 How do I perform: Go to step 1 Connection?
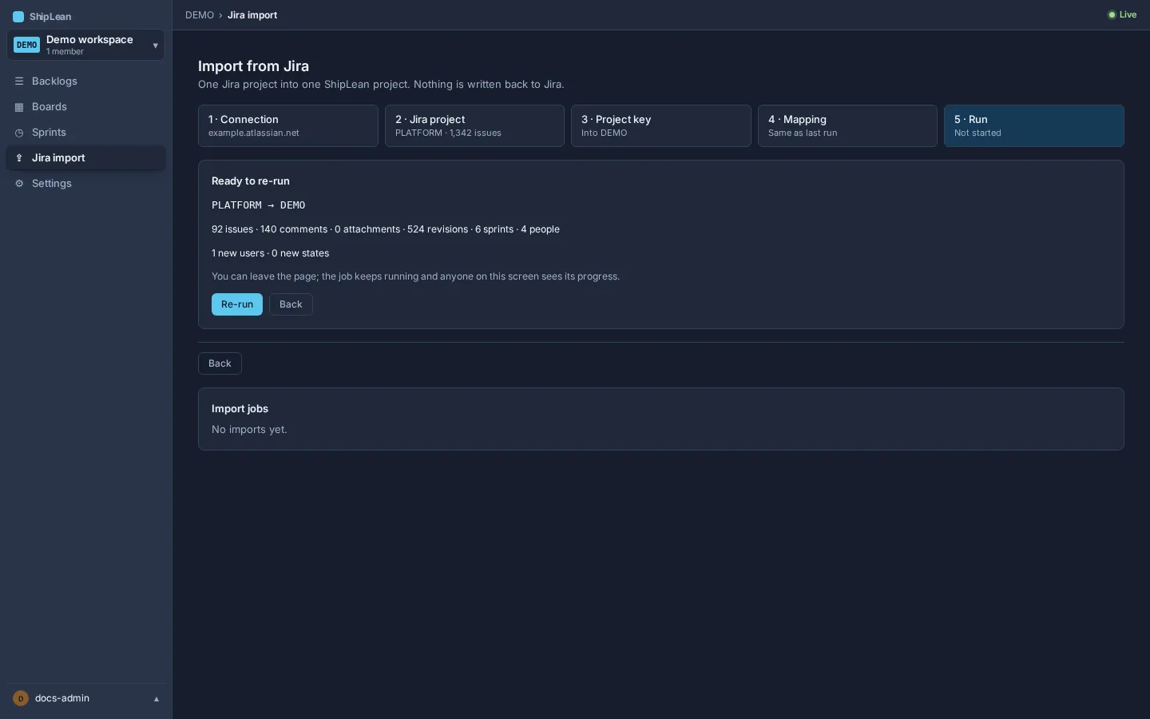pyautogui.click(x=288, y=125)
